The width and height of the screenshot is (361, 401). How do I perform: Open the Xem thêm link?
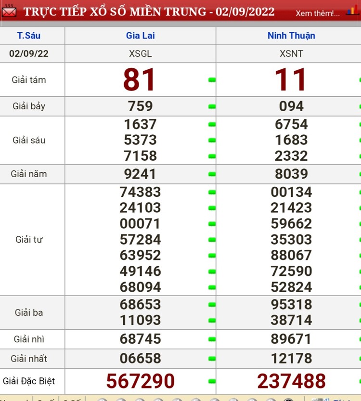[317, 13]
